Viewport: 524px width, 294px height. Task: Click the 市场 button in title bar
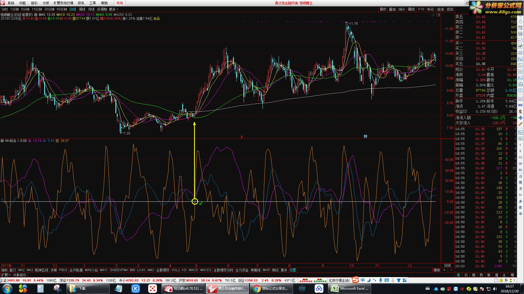120,3
